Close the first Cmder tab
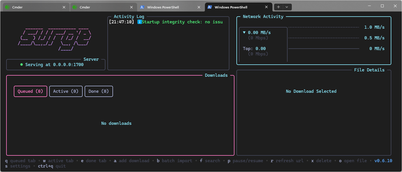 pyautogui.click(x=64, y=7)
